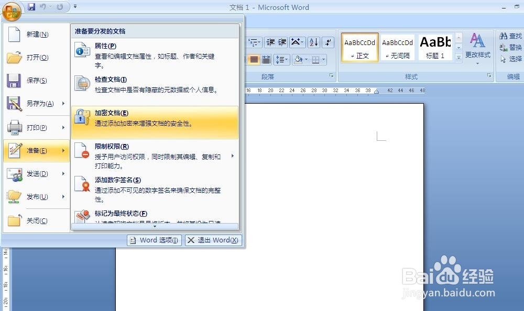Click the 标记为最终状态 stamp icon
This screenshot has height=311, width=524.
[x=82, y=216]
